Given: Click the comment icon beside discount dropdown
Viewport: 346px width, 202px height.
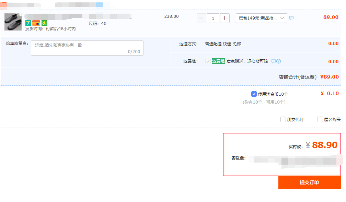Looking at the screenshot, I should [x=291, y=18].
